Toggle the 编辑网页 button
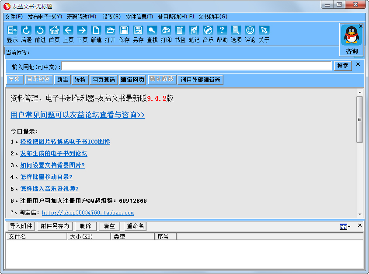 point(132,80)
